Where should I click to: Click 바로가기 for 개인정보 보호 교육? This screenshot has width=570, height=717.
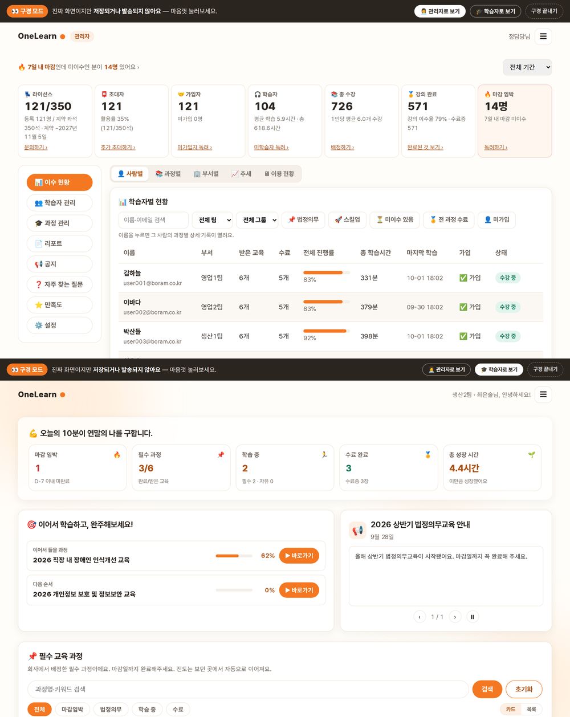pyautogui.click(x=299, y=590)
